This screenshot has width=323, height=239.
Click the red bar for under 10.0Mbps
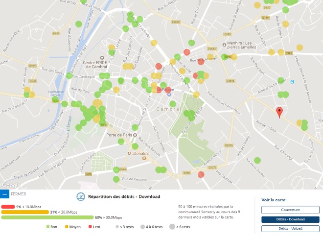[8, 207]
